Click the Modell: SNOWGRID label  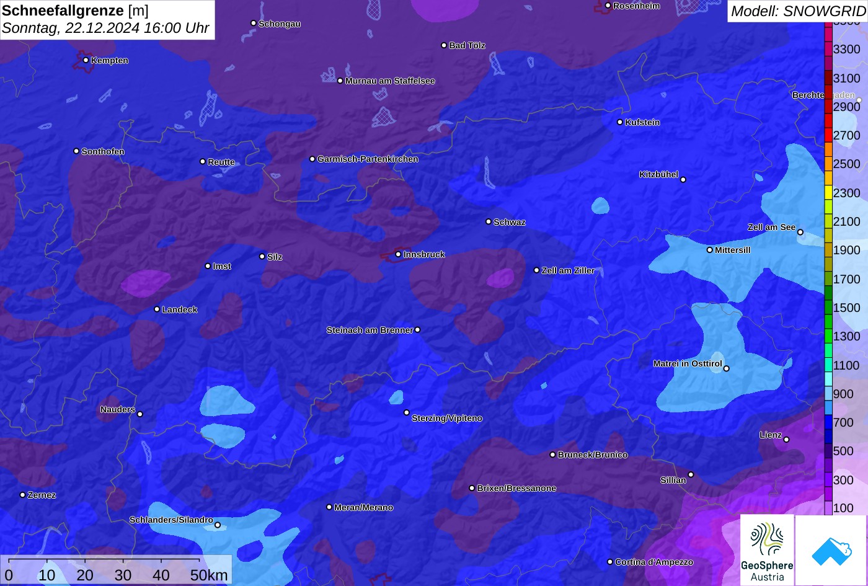click(798, 11)
